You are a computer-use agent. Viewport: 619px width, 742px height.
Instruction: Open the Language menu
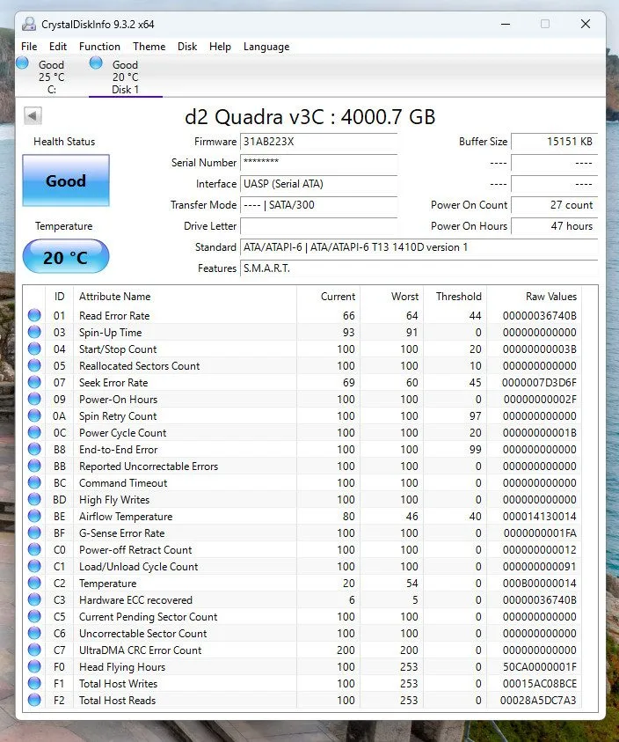(266, 47)
